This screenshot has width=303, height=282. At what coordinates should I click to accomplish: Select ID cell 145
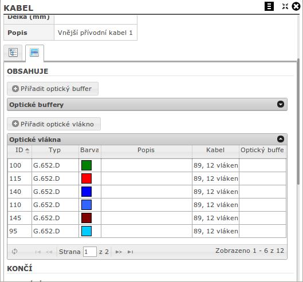(19, 218)
